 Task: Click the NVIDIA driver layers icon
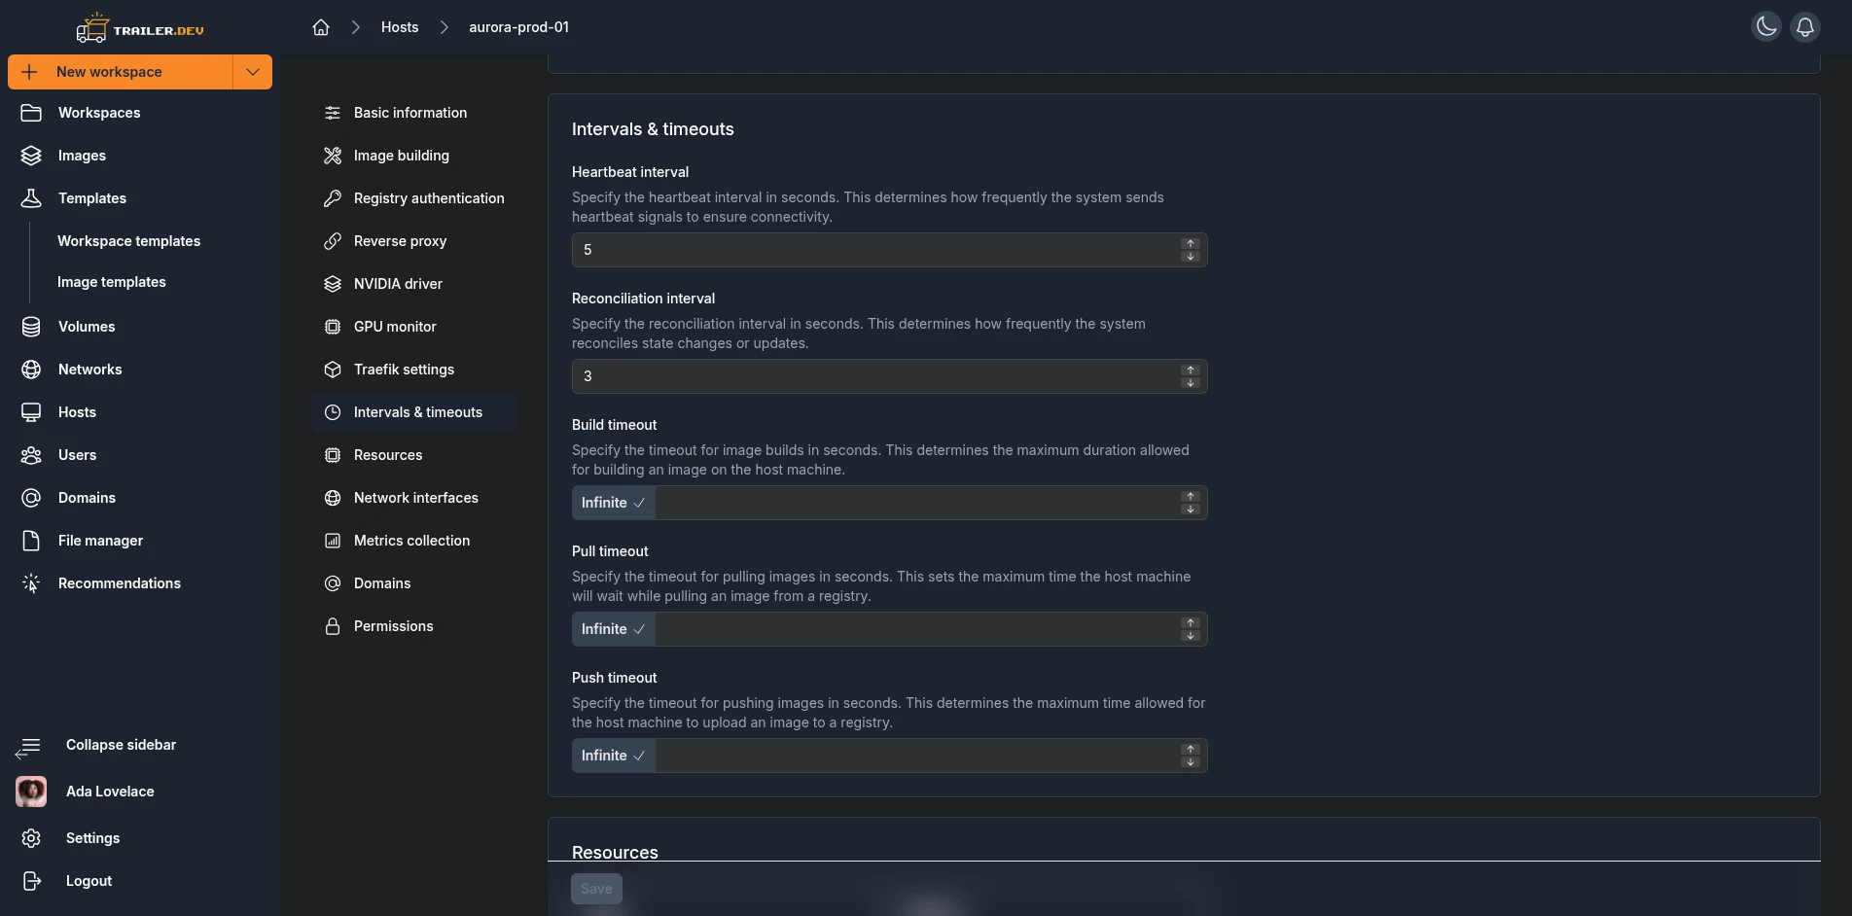pyautogui.click(x=333, y=284)
